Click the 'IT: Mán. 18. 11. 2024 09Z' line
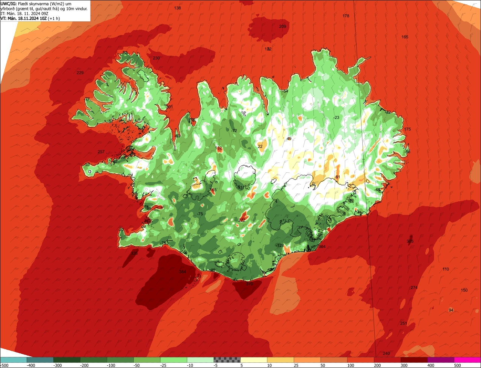The height and width of the screenshot is (368, 481). (24, 13)
